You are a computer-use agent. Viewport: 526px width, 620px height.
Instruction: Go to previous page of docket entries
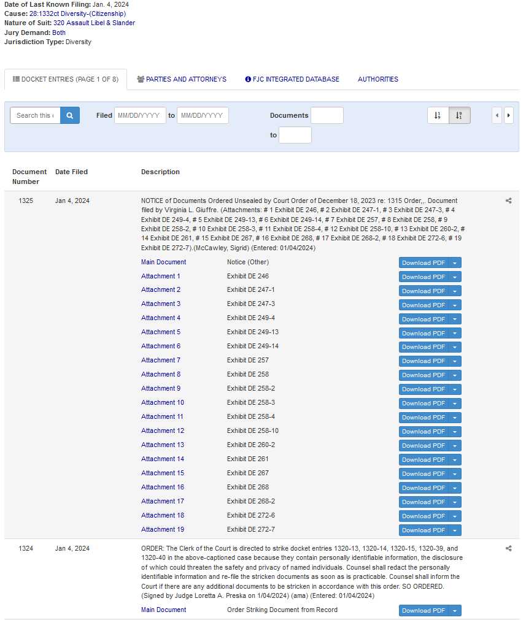click(497, 115)
